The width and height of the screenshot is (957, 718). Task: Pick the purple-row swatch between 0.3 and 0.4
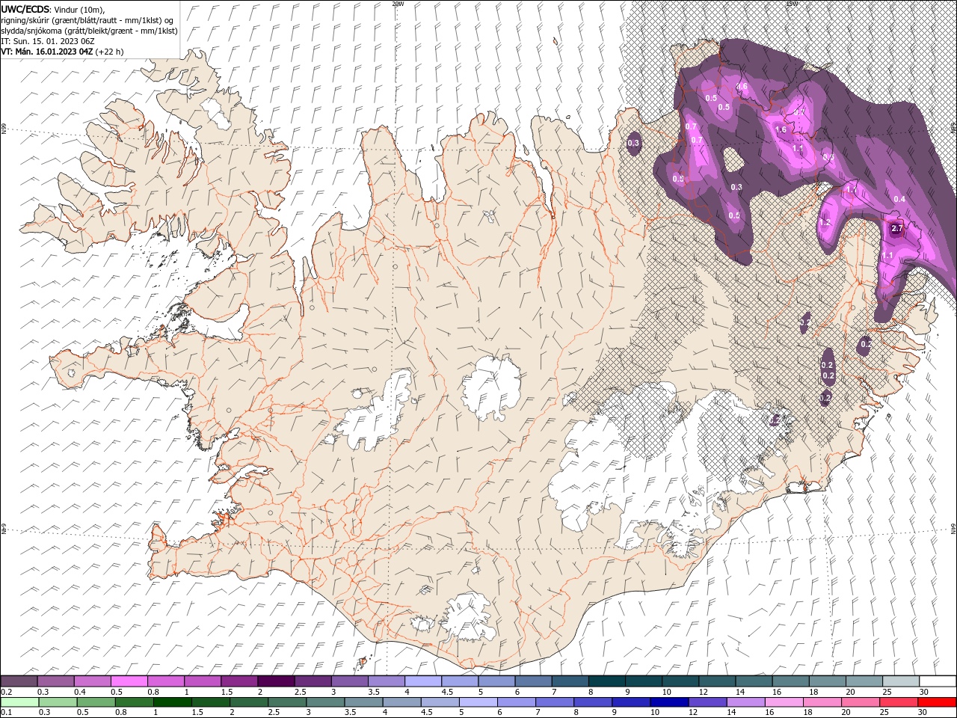(55, 681)
